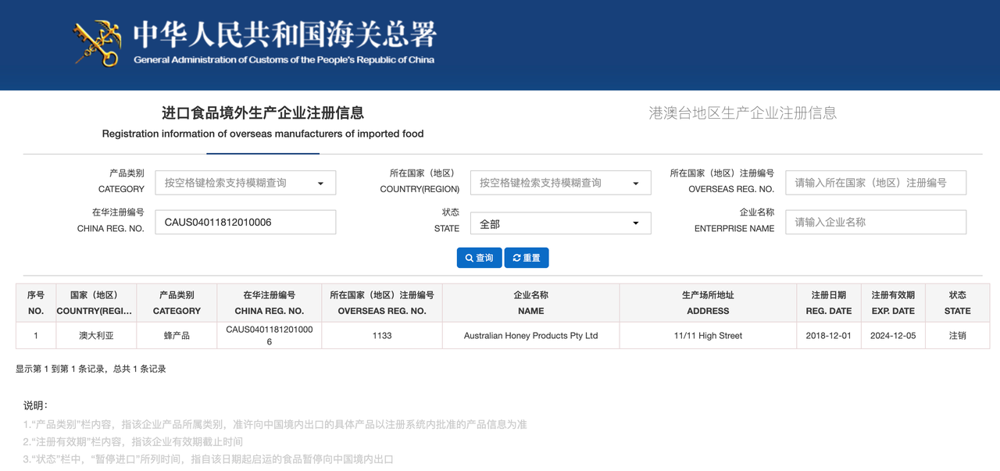Switch to 港澳台地区生产企业注册信息 tab
1000x471 pixels.
tap(743, 112)
